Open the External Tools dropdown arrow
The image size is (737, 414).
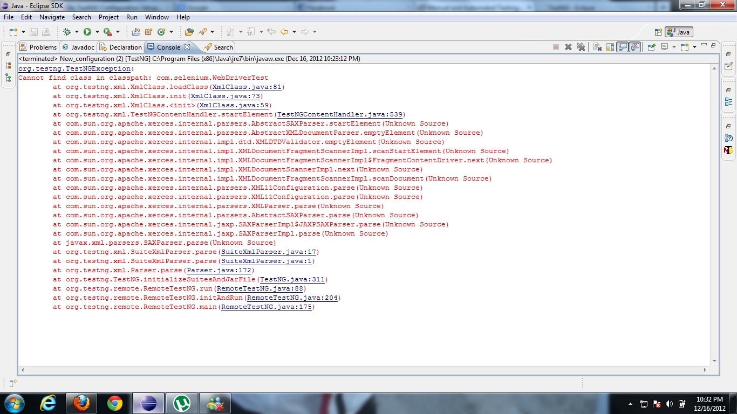click(117, 32)
